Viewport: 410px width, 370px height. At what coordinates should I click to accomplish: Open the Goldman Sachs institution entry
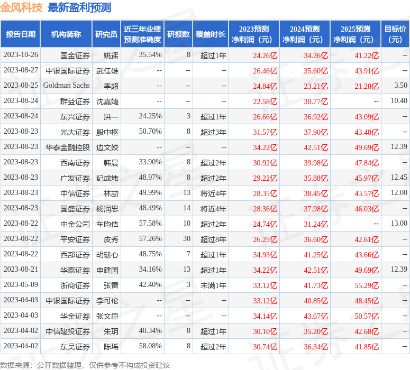point(67,86)
